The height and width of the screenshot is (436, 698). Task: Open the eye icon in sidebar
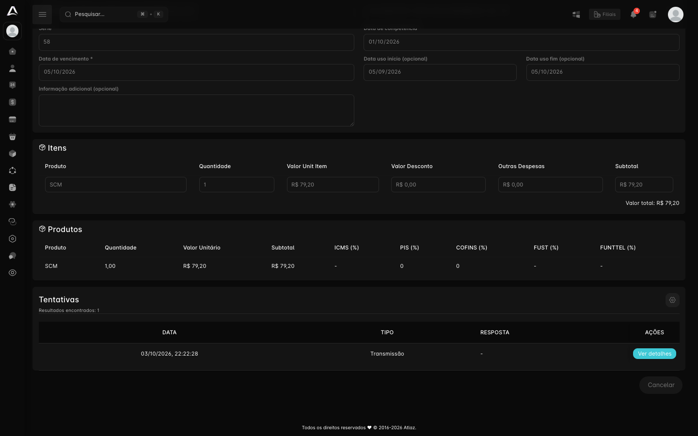coord(13,273)
